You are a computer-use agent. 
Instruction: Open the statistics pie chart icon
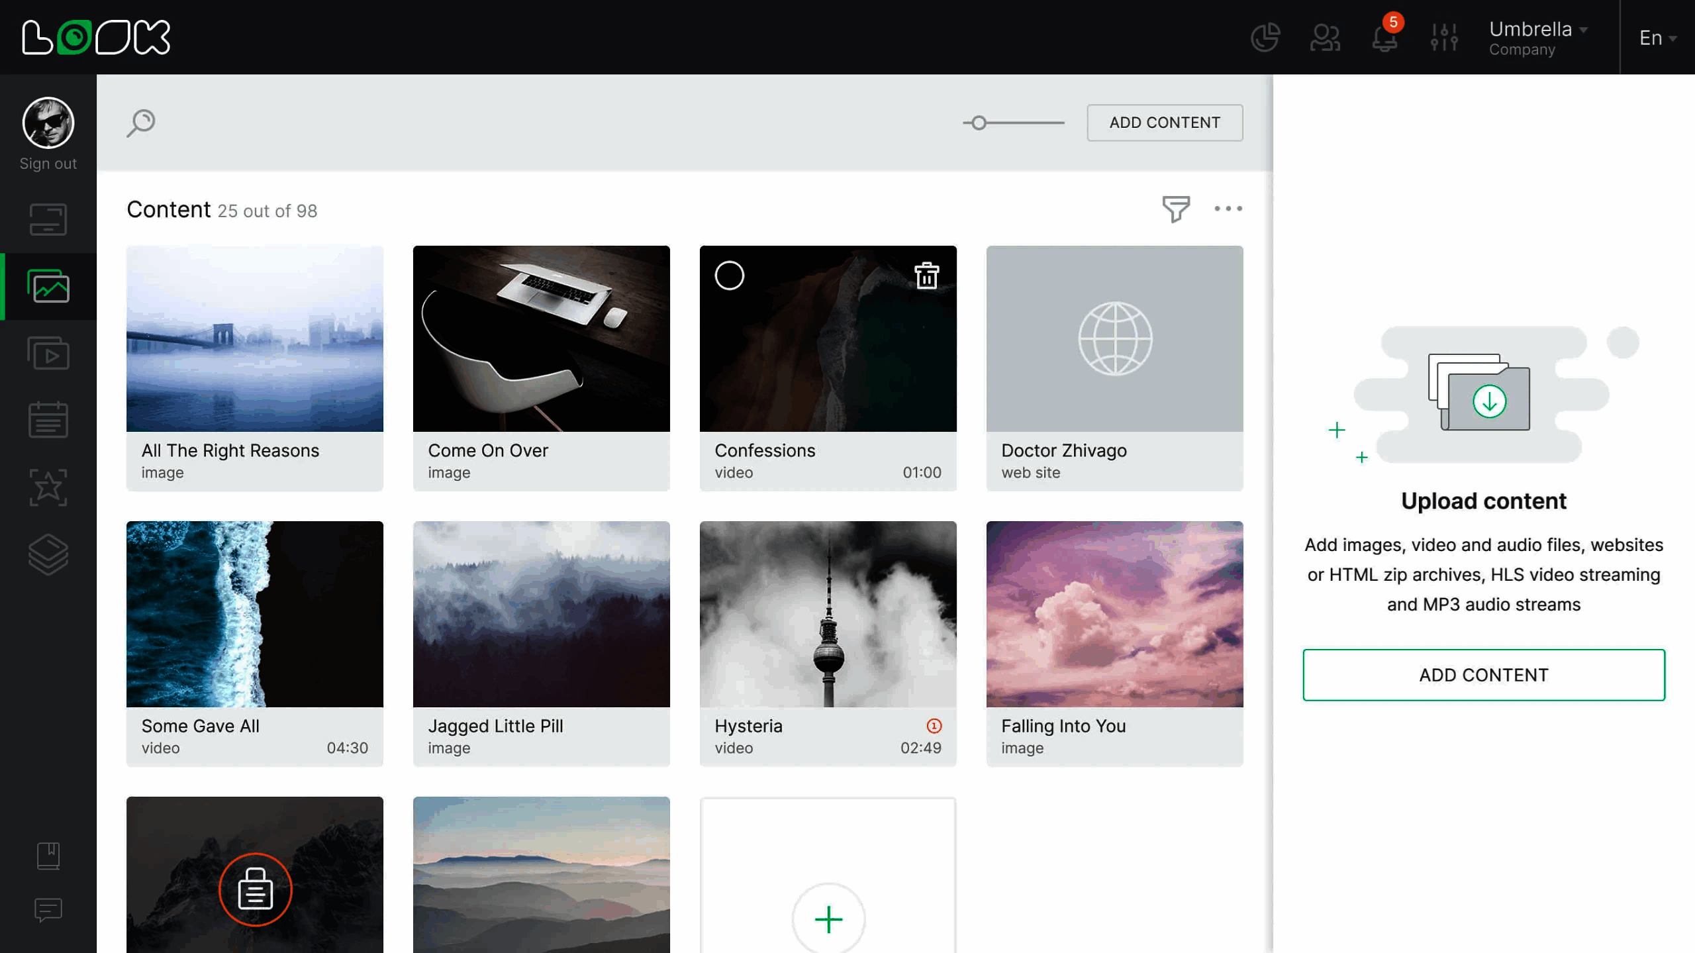click(1265, 37)
